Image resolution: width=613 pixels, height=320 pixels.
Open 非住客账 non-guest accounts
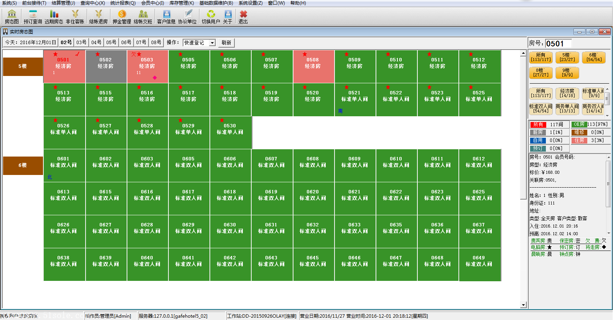tap(75, 17)
